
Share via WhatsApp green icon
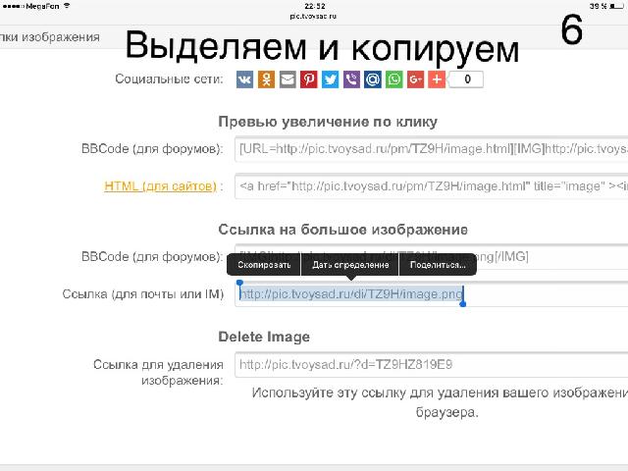pos(394,79)
